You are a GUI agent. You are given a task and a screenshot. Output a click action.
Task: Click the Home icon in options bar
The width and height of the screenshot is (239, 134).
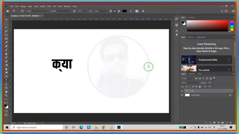7,11
